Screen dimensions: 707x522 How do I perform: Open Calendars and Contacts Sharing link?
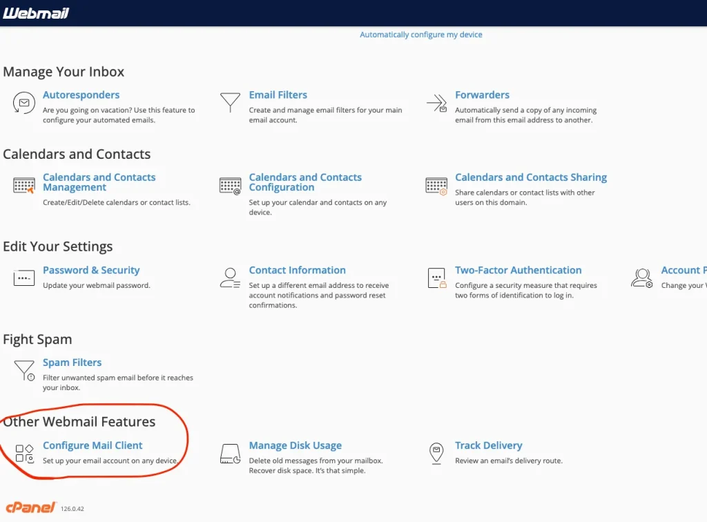coord(531,177)
